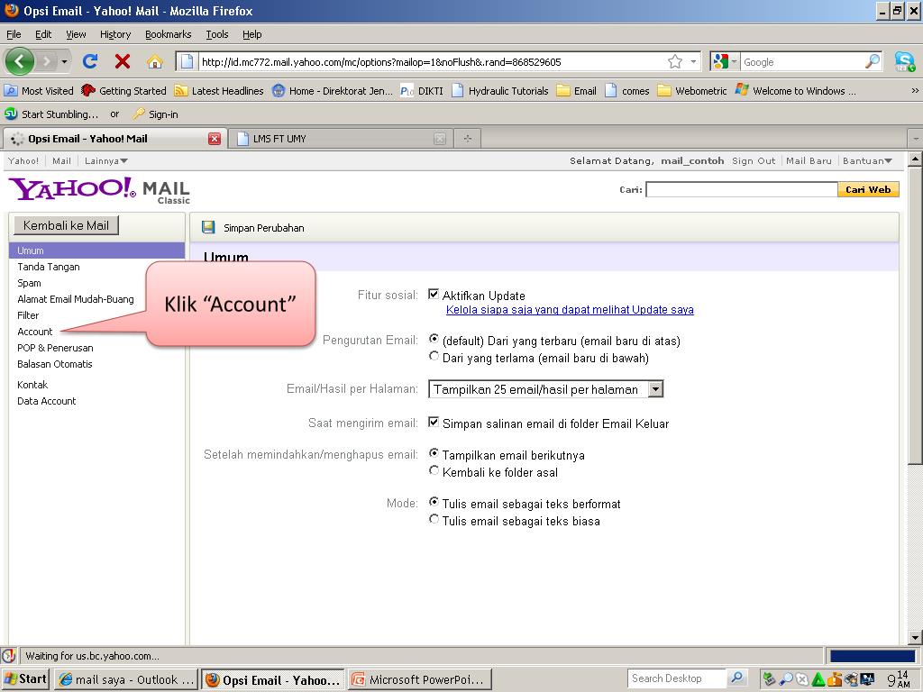This screenshot has width=923, height=692.
Task: Open the Webometric bookmarks folder
Action: 692,91
